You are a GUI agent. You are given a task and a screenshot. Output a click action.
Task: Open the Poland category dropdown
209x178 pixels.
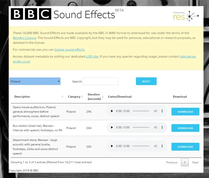(35, 81)
